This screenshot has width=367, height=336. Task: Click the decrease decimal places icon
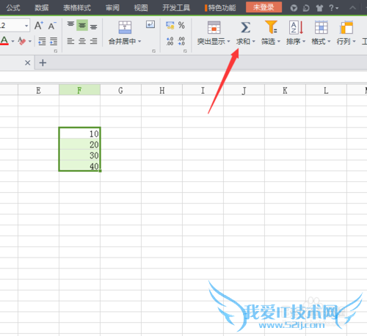[x=181, y=41]
